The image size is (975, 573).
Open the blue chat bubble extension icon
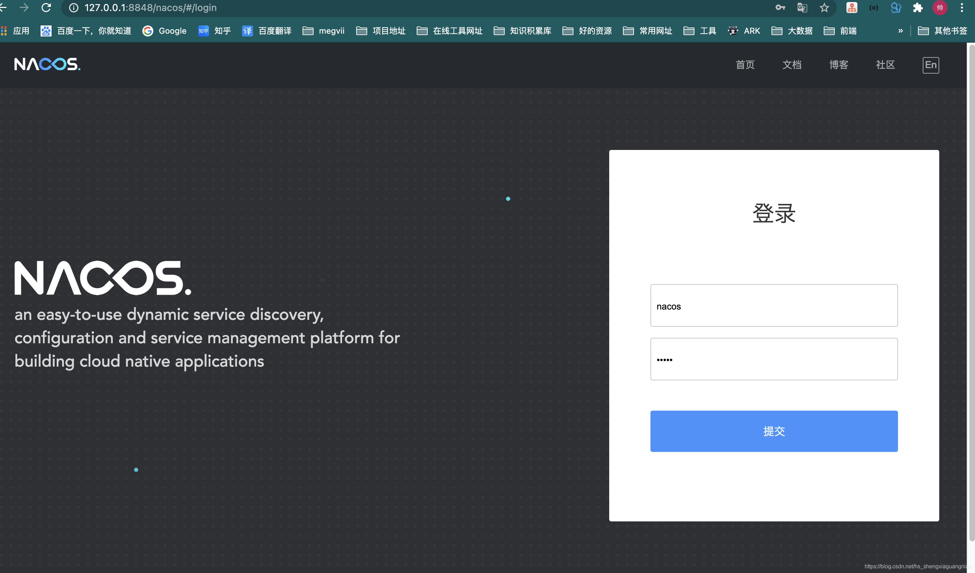coord(896,7)
